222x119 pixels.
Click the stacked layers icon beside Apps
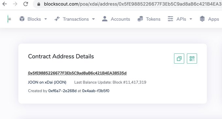tap(202, 19)
